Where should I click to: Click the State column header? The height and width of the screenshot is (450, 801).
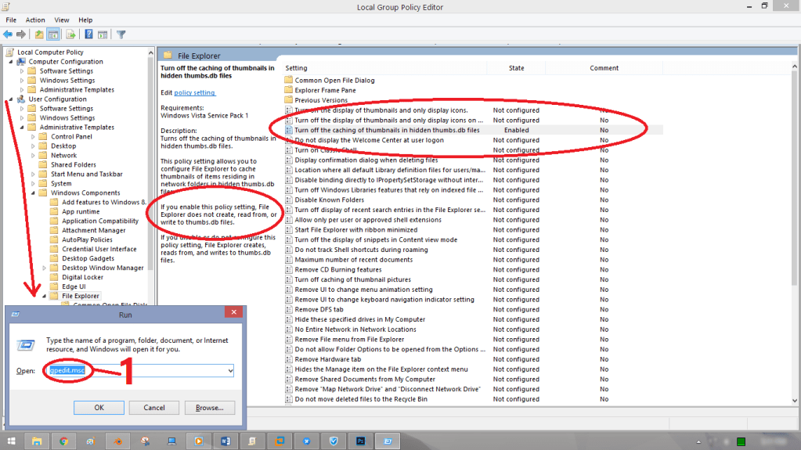pos(516,68)
